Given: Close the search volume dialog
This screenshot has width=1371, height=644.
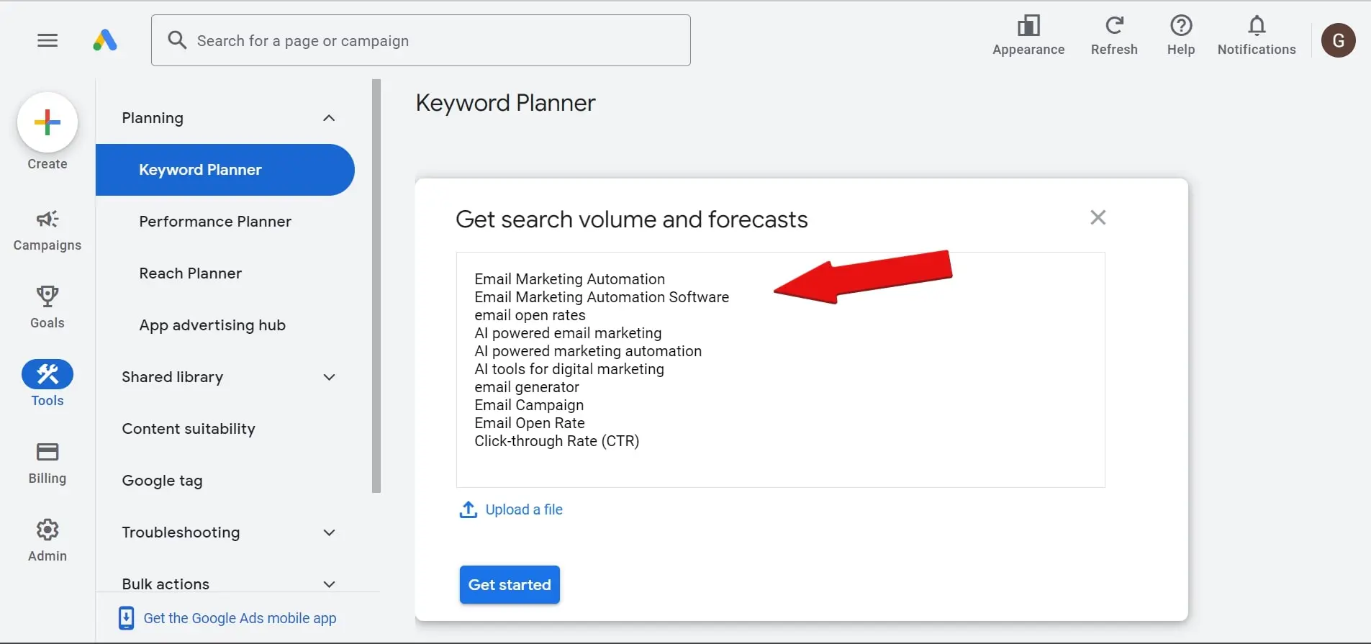Looking at the screenshot, I should coord(1098,217).
